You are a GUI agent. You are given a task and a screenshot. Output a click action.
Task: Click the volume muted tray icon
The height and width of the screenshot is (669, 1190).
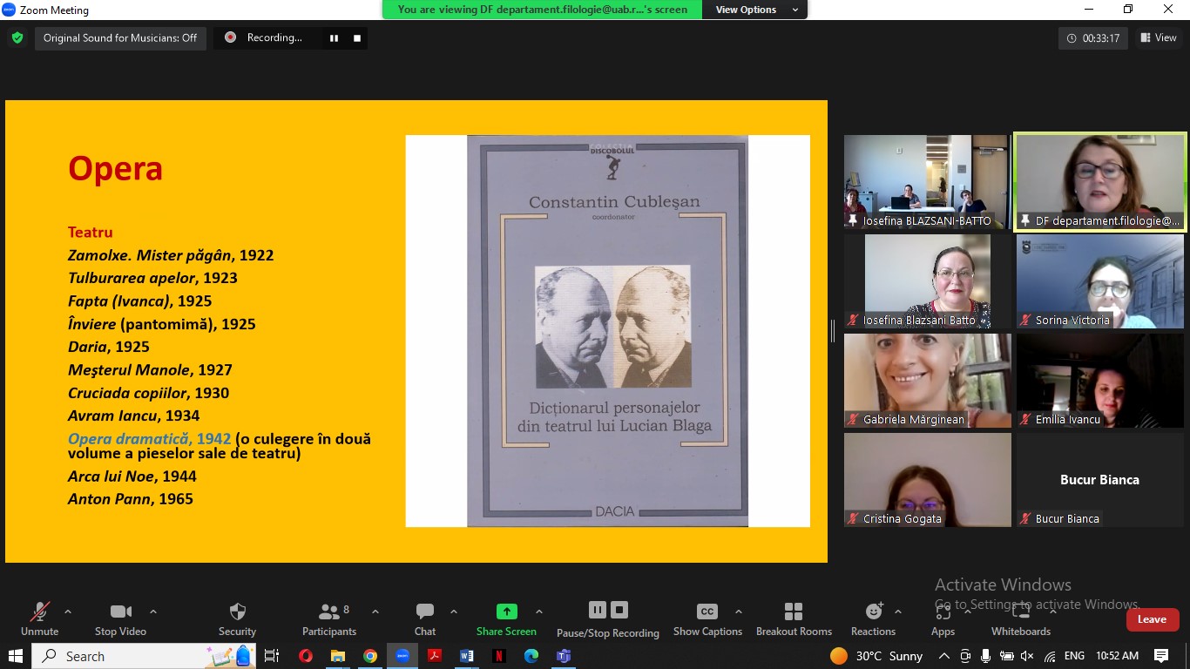click(x=1027, y=656)
